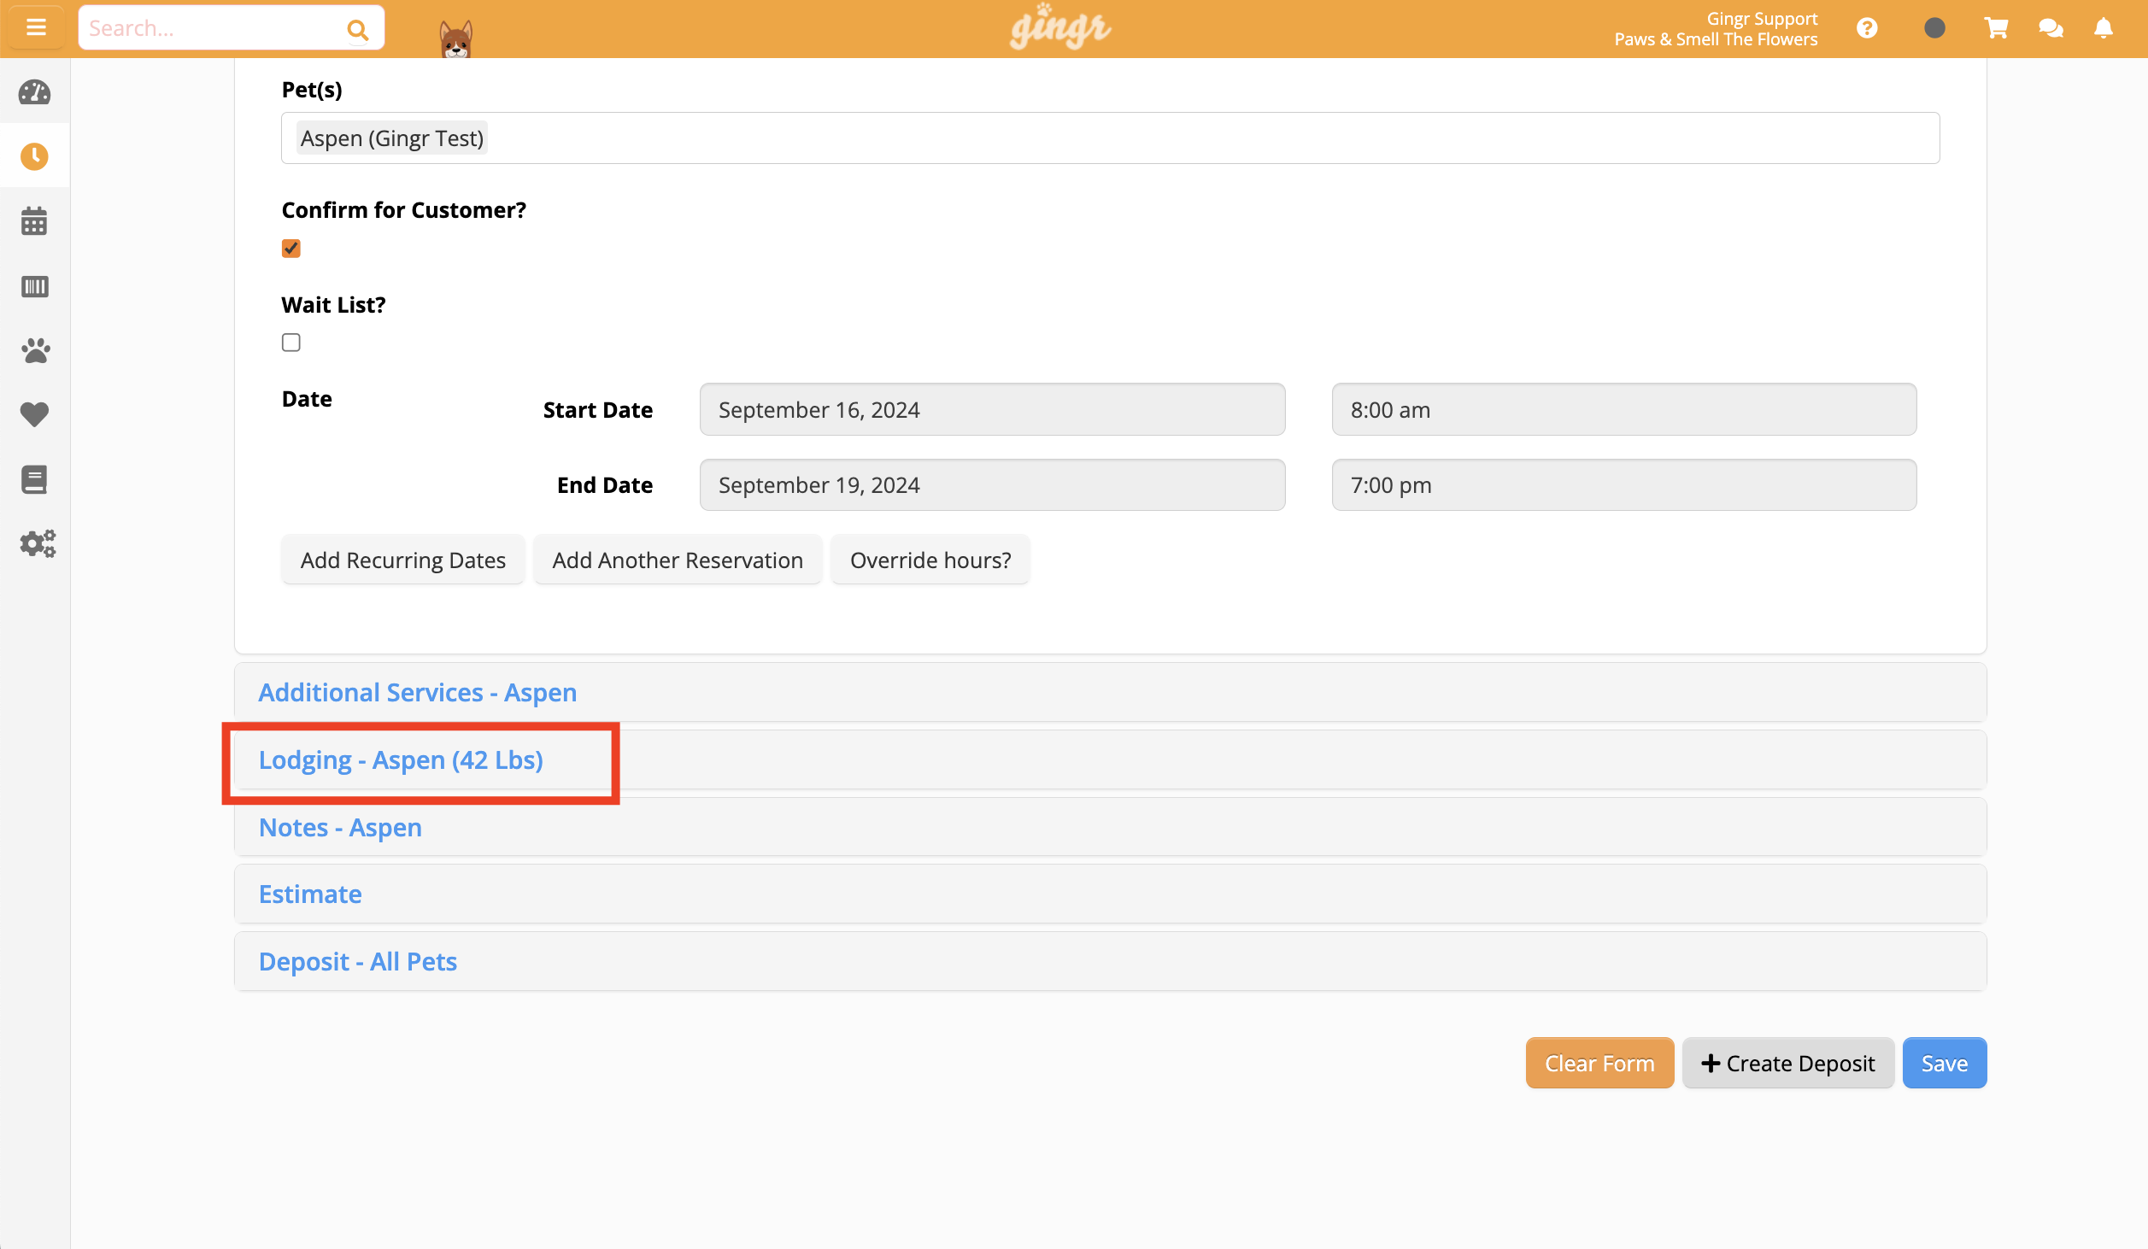Click the Aspen (Gingr Test) pet tag
This screenshot has width=2148, height=1249.
(392, 138)
